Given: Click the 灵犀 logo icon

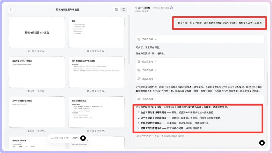Looking at the screenshot, I should (x=172, y=8).
